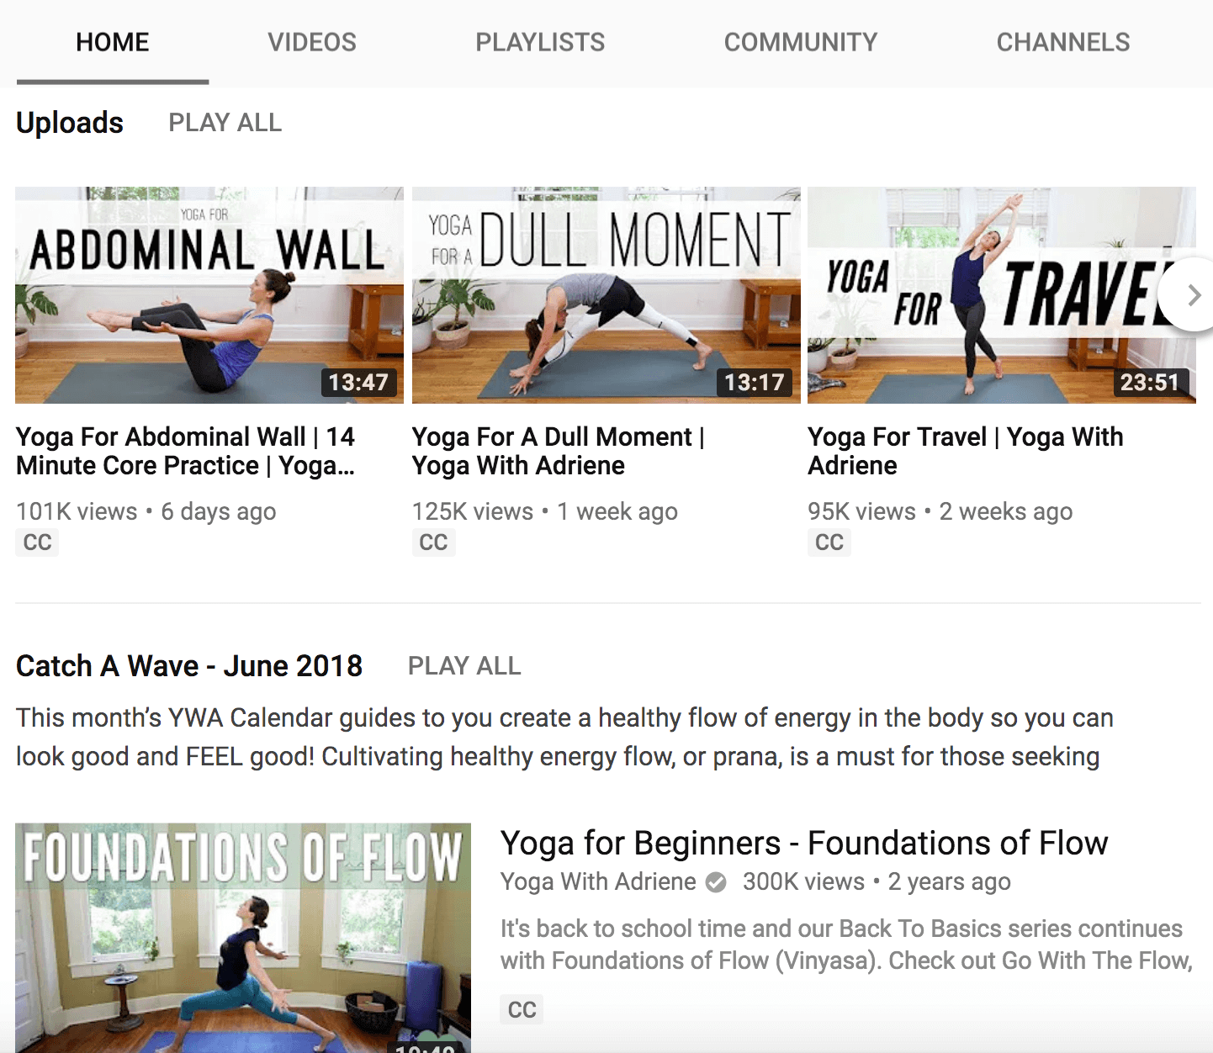1213x1053 pixels.
Task: Click the CC badge under Dull Moment video
Action: [433, 542]
